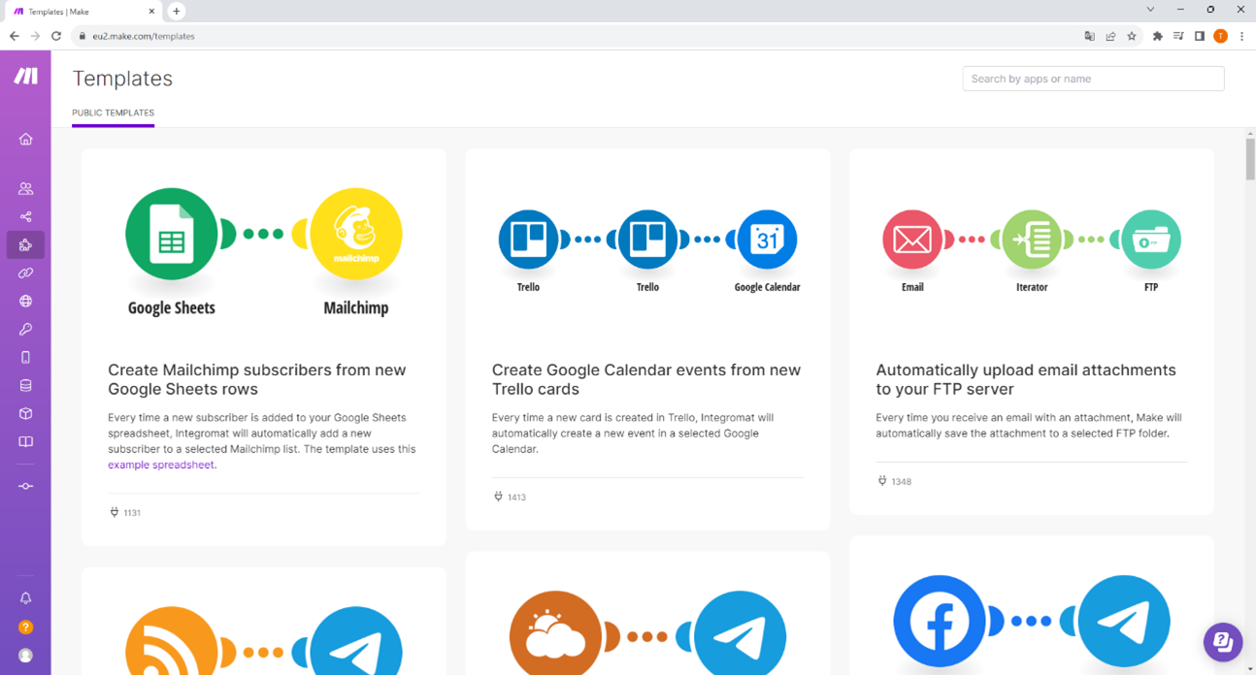1256x675 pixels.
Task: Open the example spreadsheet link
Action: (x=160, y=465)
